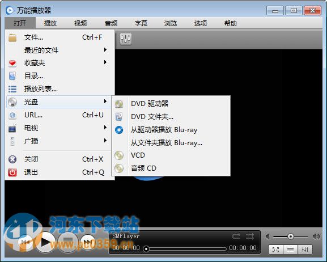Select 从文件夹播放 Blu-ray...

pos(171,143)
